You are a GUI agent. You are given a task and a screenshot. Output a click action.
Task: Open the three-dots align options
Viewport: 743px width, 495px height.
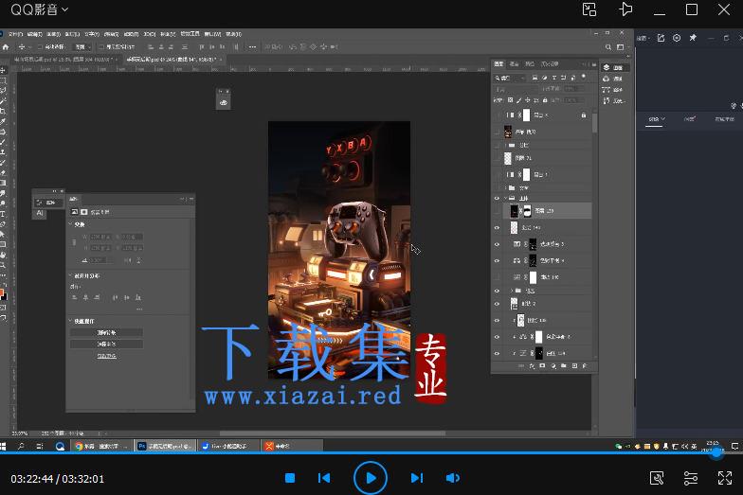(x=252, y=47)
